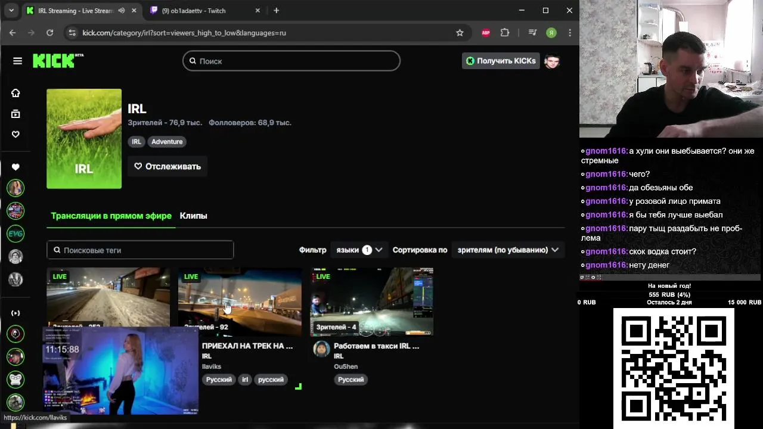The width and height of the screenshot is (763, 429).
Task: Click the filled heart followed-channels icon
Action: 15,167
